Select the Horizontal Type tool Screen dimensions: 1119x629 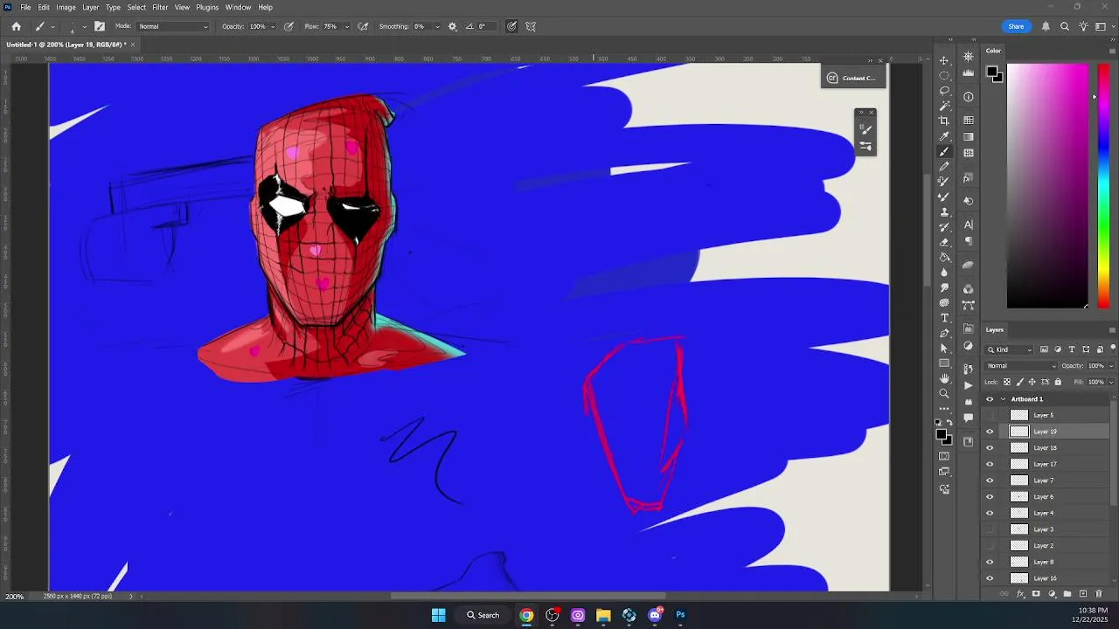[944, 318]
